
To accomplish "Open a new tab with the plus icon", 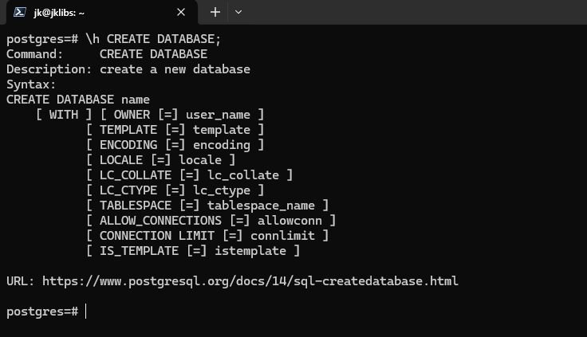I will (x=215, y=12).
